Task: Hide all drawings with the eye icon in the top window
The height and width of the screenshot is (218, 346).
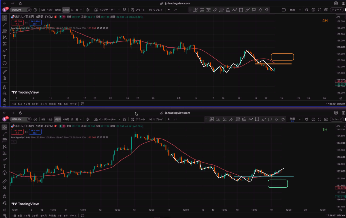Action: pos(5,105)
